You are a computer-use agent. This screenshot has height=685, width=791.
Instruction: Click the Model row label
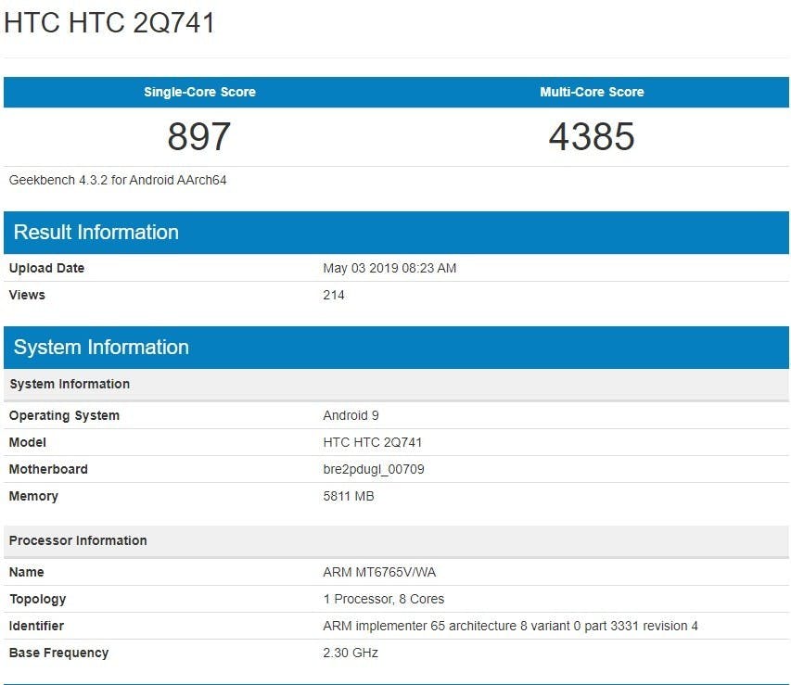[27, 442]
